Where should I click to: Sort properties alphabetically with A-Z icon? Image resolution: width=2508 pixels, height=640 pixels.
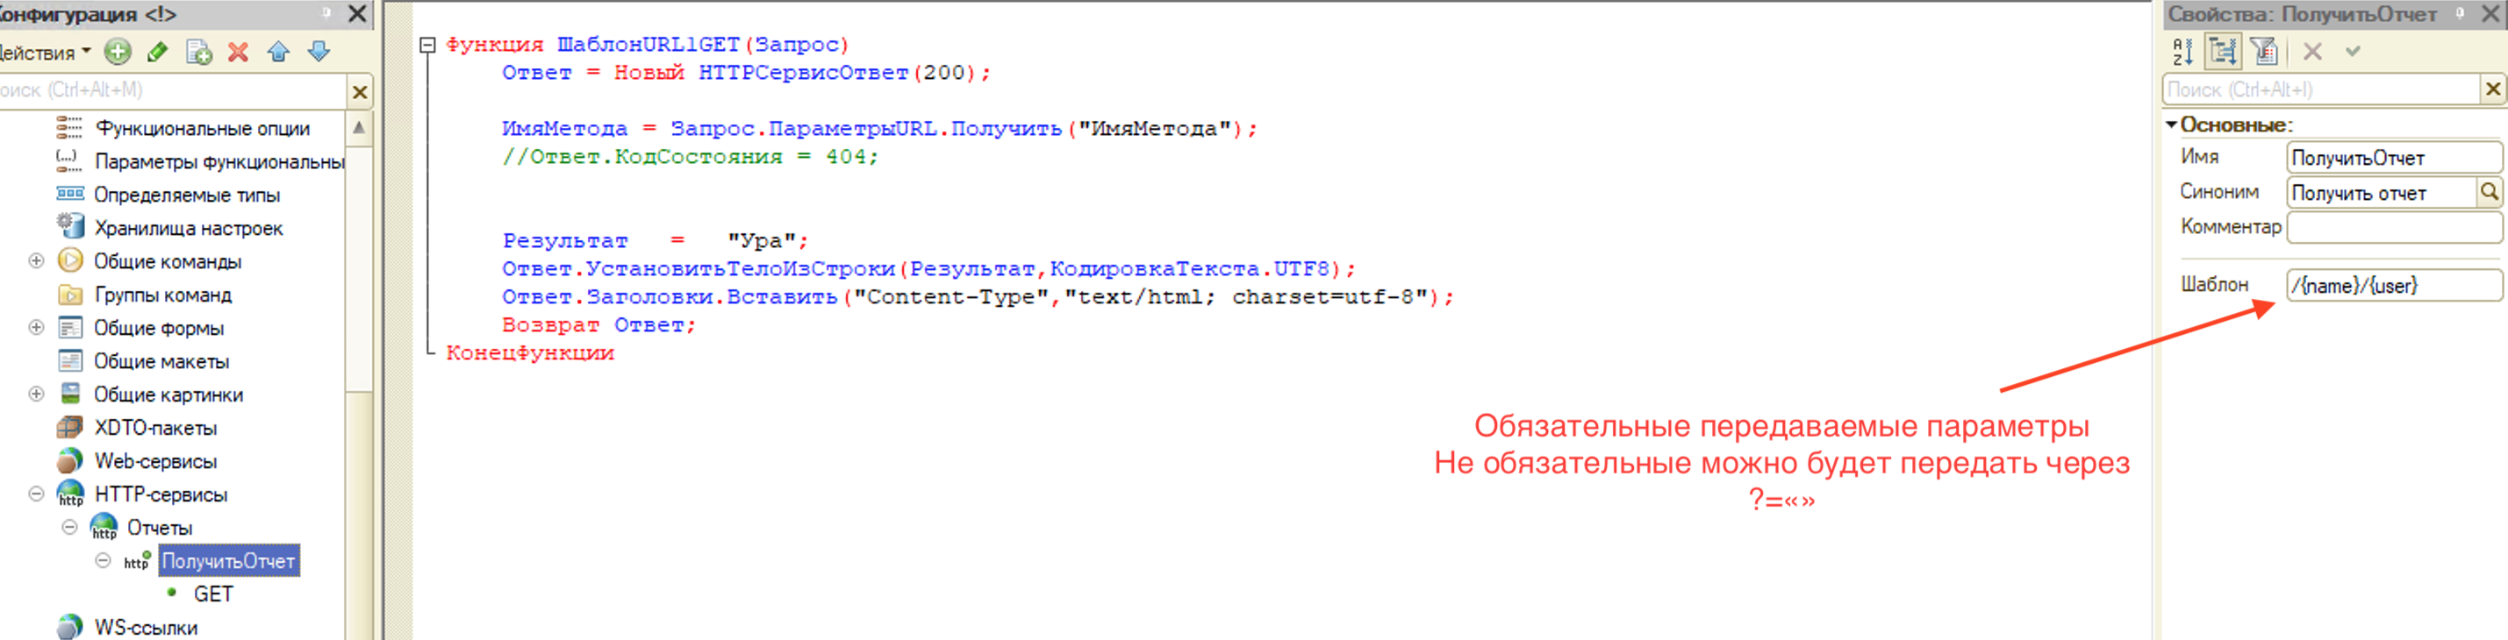tap(2182, 51)
